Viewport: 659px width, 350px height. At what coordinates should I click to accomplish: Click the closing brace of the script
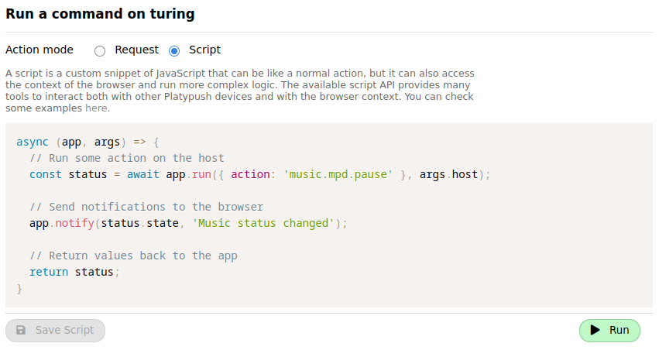[19, 288]
